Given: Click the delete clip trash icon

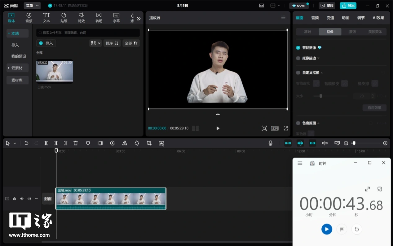Looking at the screenshot, I should 76,143.
